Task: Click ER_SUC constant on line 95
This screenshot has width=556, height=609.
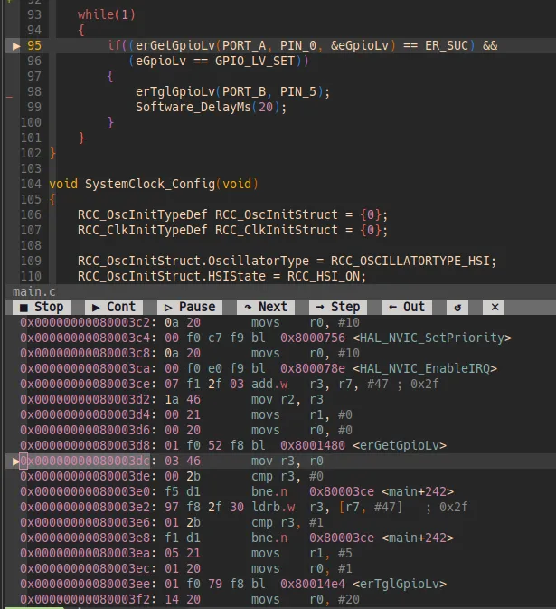Action: pyautogui.click(x=447, y=46)
